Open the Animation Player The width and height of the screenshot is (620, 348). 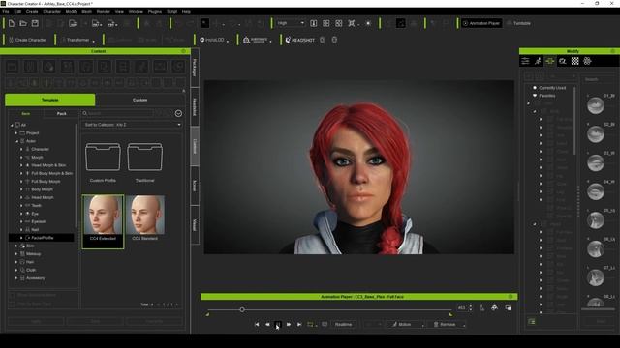tap(481, 23)
